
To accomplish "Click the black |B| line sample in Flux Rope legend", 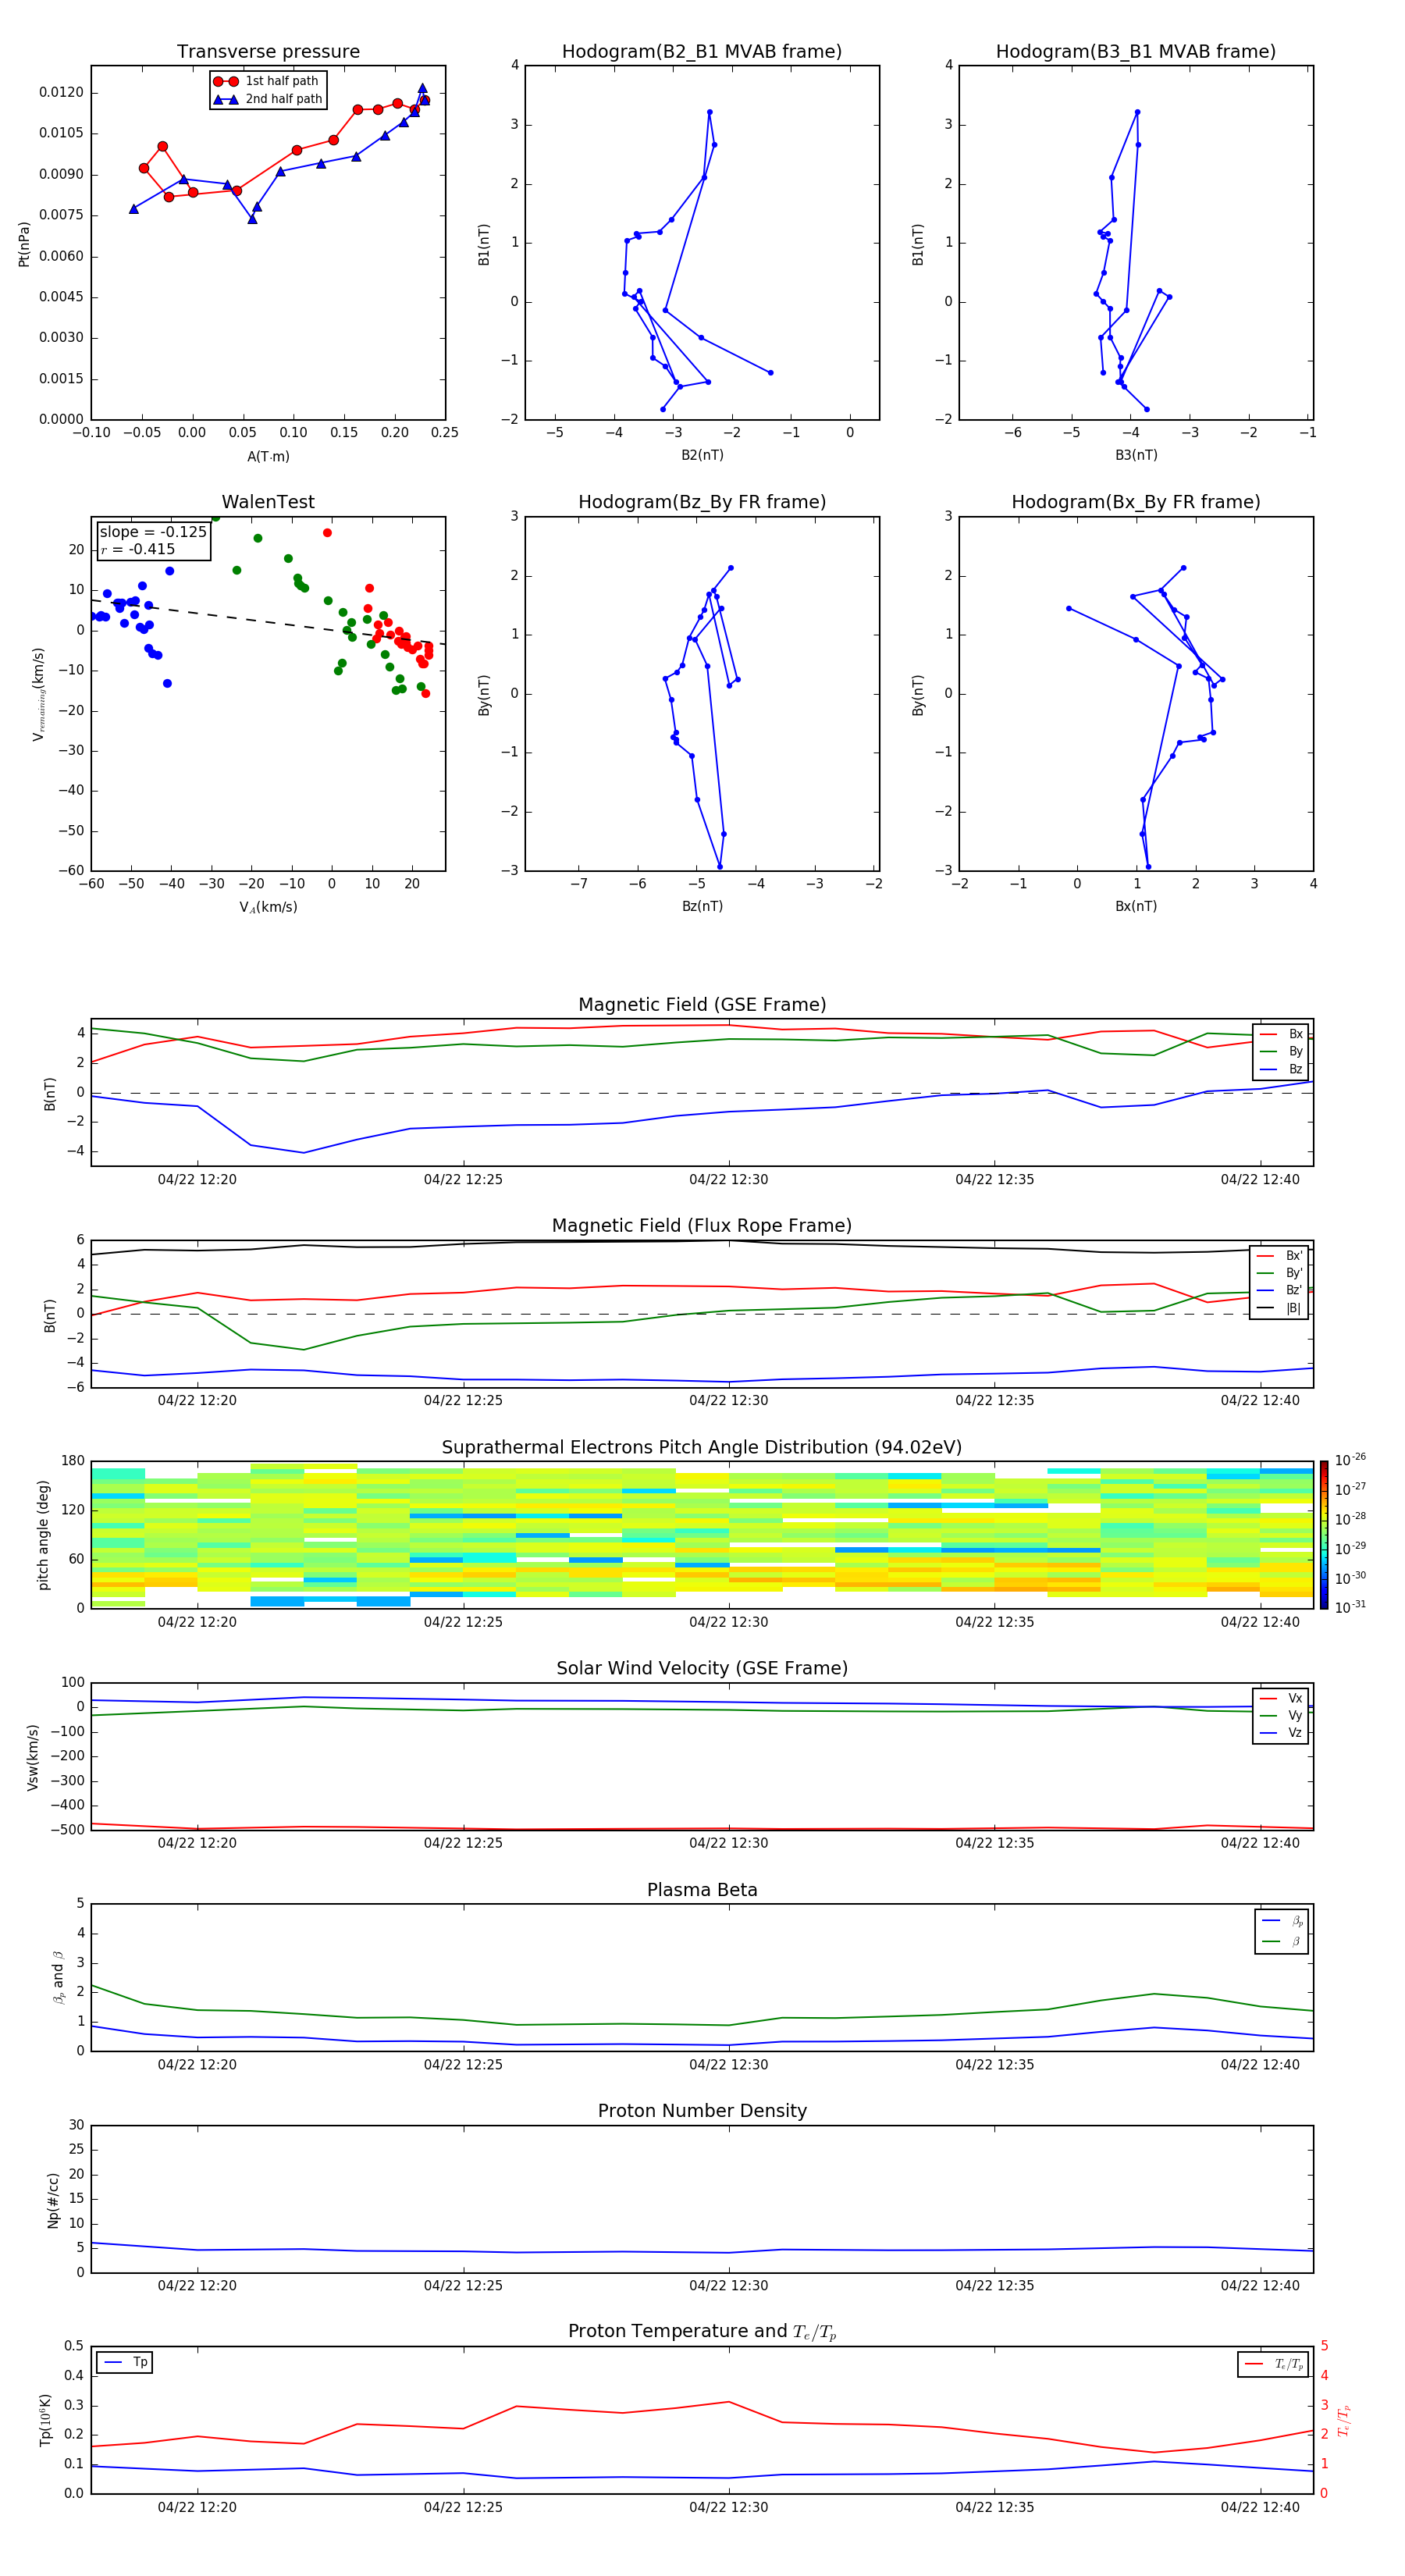I will point(1266,1308).
